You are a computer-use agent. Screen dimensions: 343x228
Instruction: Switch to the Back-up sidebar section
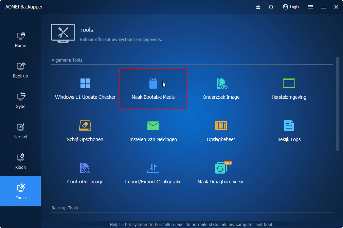[x=21, y=70]
